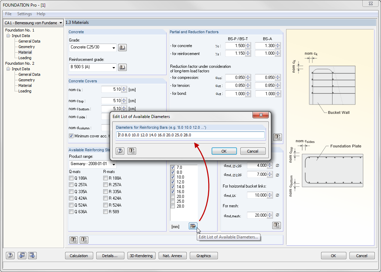Click default-values icon in diameters dialog
The width and height of the screenshot is (381, 272).
click(x=132, y=151)
